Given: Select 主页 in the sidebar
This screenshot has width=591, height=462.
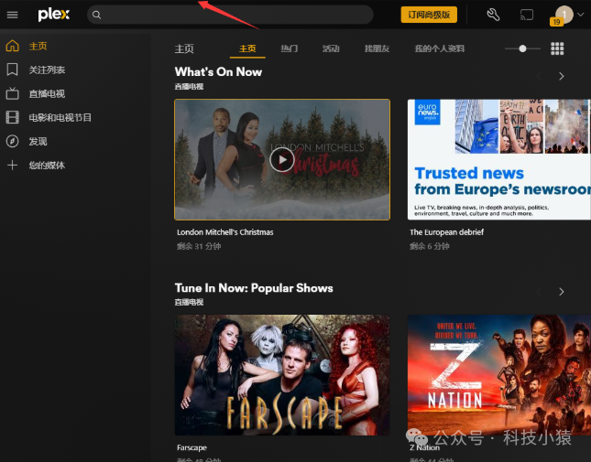Looking at the screenshot, I should point(38,46).
